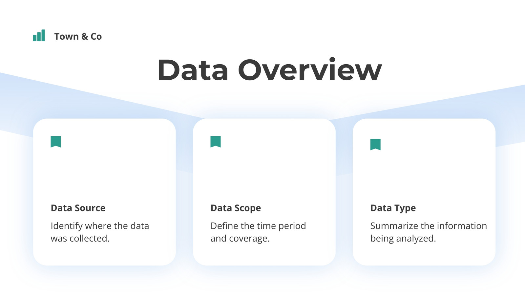The width and height of the screenshot is (525, 295).
Task: Click the "and coverage." text line
Action: pyautogui.click(x=240, y=239)
